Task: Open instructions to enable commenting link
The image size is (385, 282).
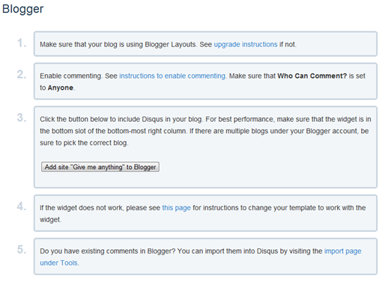Action: click(172, 76)
